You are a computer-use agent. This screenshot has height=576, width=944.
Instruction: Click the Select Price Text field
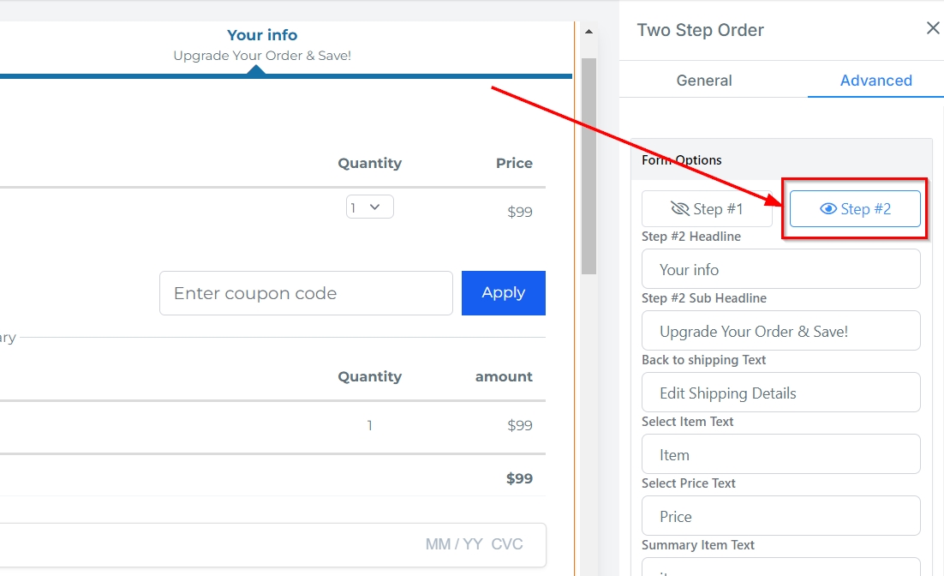780,516
